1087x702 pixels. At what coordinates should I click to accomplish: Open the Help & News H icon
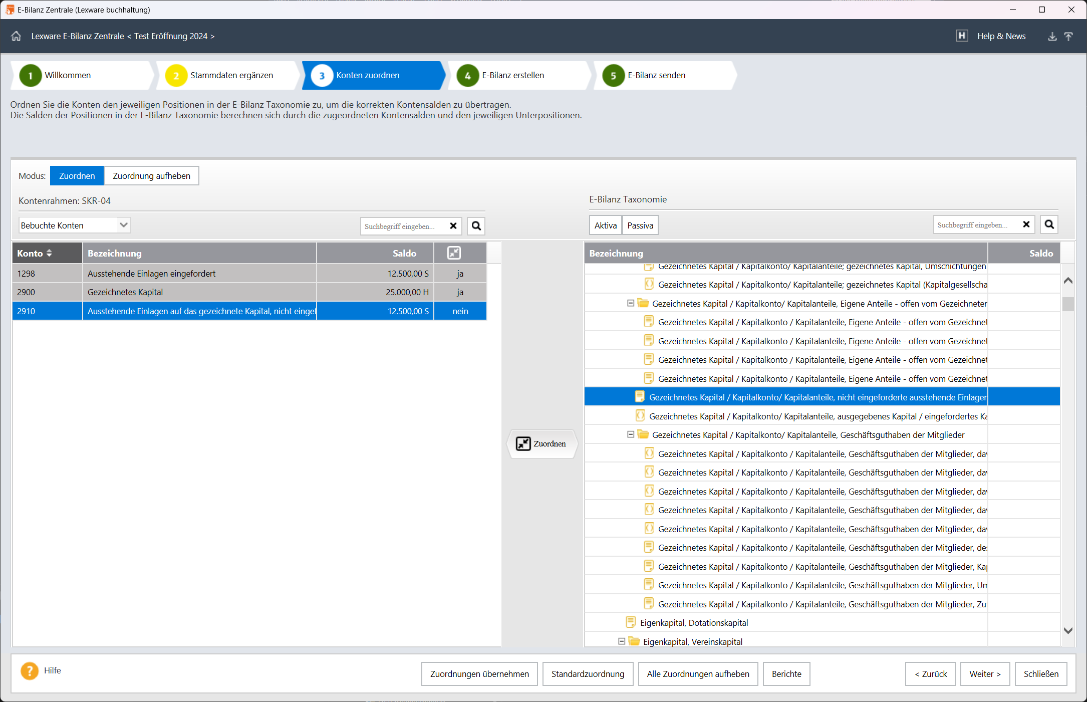pyautogui.click(x=962, y=36)
